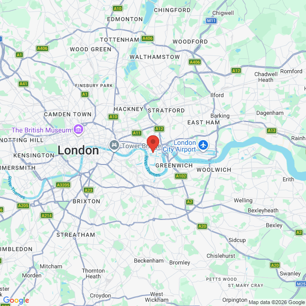306x306 pixels.
Task: Click the M11 motorway shield
Action: [x=211, y=21]
